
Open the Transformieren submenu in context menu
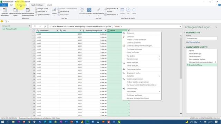tap(132, 59)
